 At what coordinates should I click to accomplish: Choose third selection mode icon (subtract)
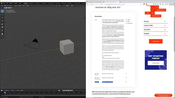coord(8,8)
